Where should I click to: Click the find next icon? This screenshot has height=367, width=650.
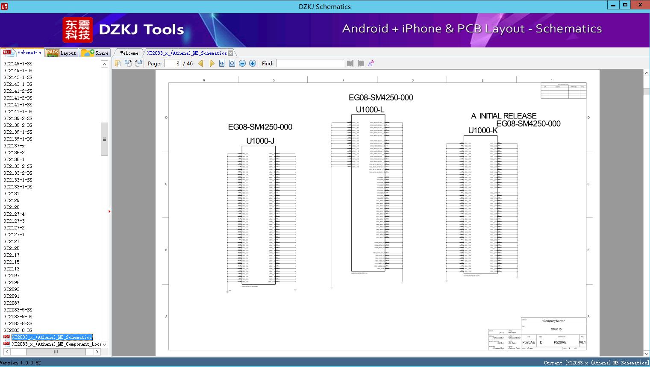coord(361,63)
